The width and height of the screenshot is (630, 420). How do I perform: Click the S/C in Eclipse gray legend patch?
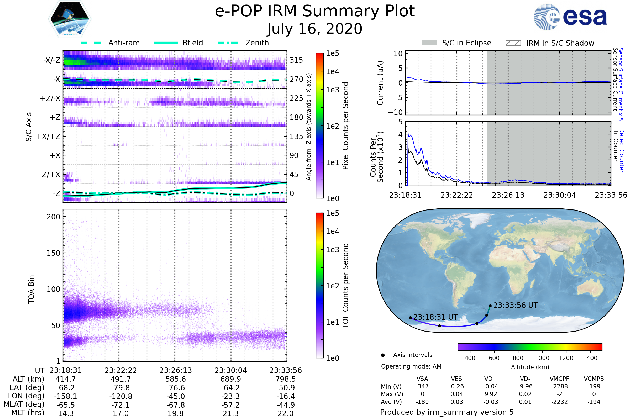click(x=429, y=43)
